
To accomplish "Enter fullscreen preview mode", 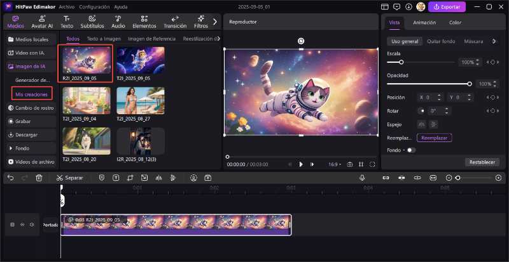I will [x=372, y=164].
